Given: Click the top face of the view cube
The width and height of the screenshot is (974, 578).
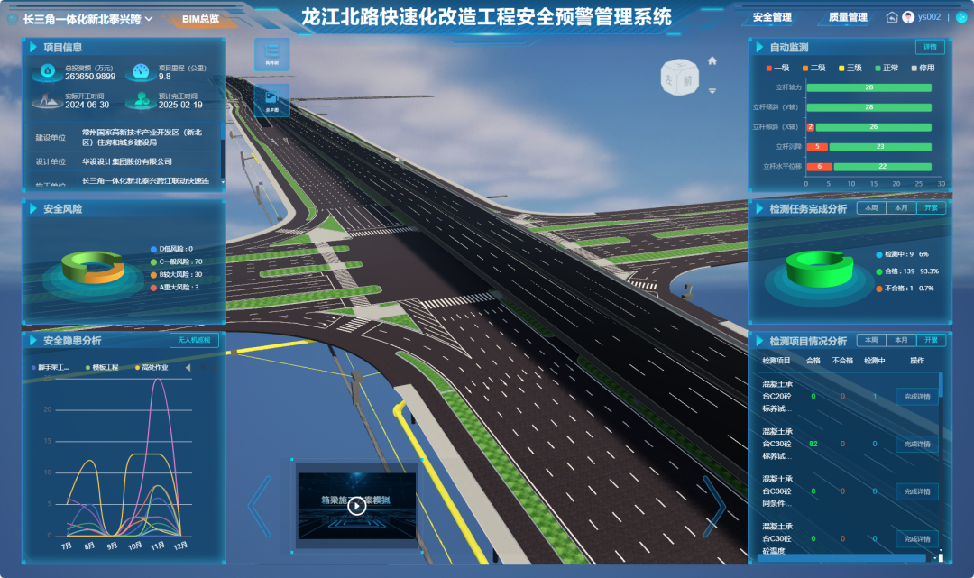Looking at the screenshot, I should coord(680,64).
